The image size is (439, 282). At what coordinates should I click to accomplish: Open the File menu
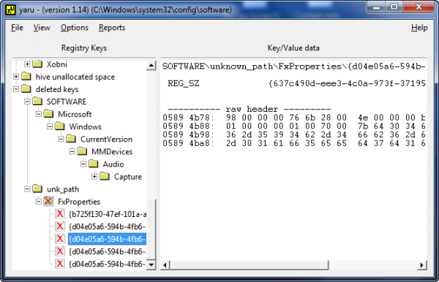tap(17, 28)
